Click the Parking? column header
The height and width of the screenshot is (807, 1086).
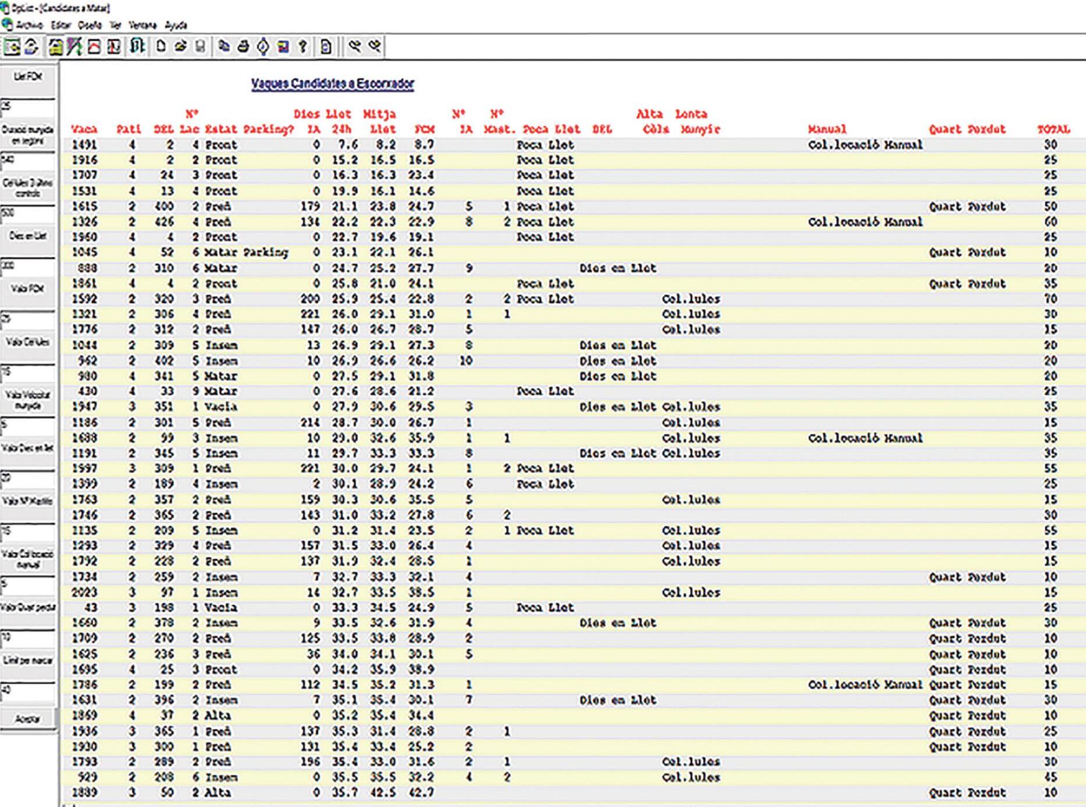[x=268, y=129]
